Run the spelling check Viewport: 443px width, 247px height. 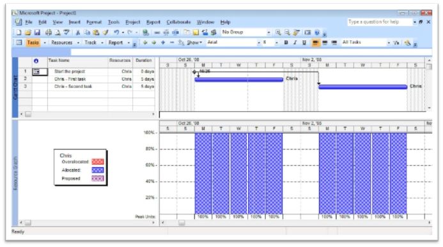pos(66,33)
